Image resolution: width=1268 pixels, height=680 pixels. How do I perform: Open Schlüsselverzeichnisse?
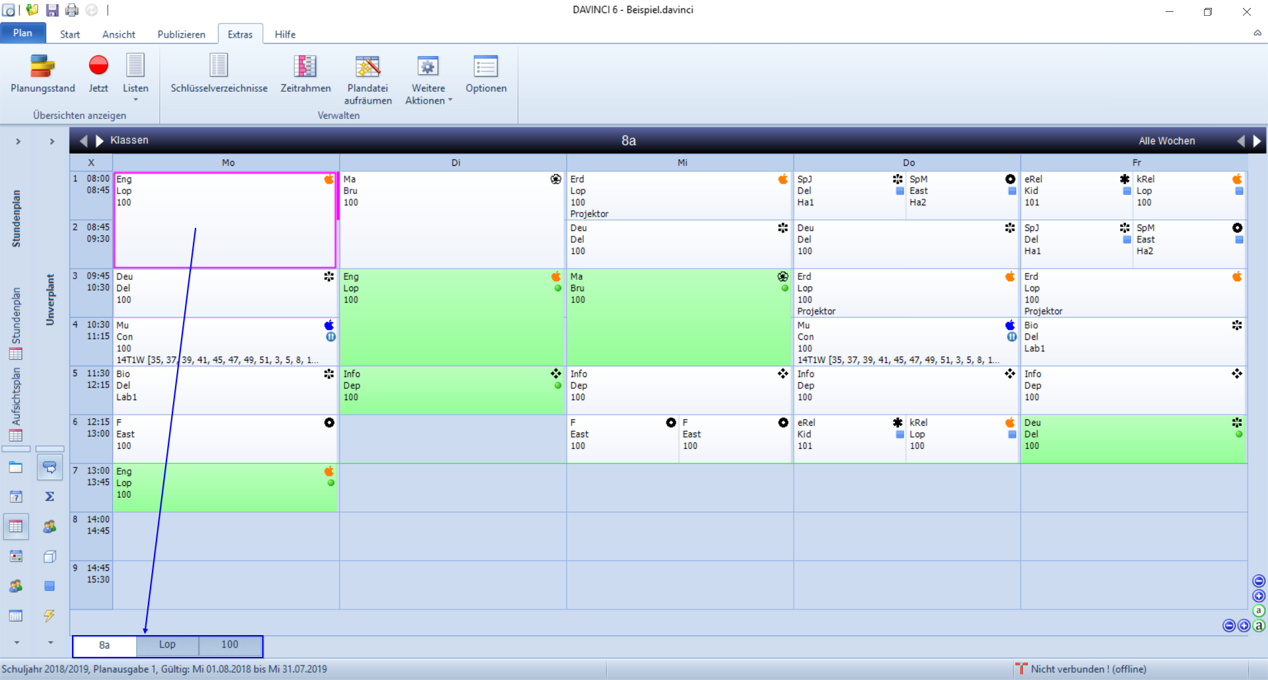[219, 74]
